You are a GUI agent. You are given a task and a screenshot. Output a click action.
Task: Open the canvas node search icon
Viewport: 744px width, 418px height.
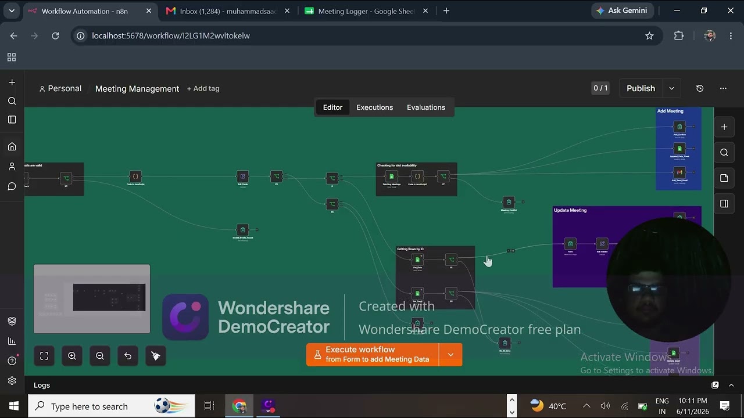[724, 152]
